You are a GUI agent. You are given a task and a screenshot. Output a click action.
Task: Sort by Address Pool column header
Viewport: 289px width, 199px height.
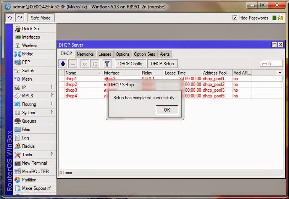click(217, 73)
